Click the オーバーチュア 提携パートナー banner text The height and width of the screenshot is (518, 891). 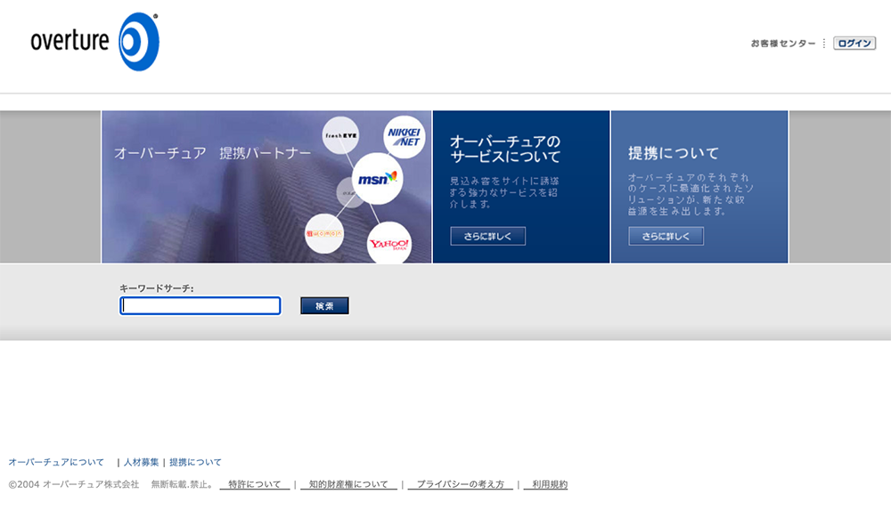coord(213,153)
